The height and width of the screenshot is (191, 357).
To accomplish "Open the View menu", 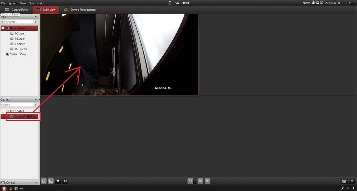I will 23,3.
